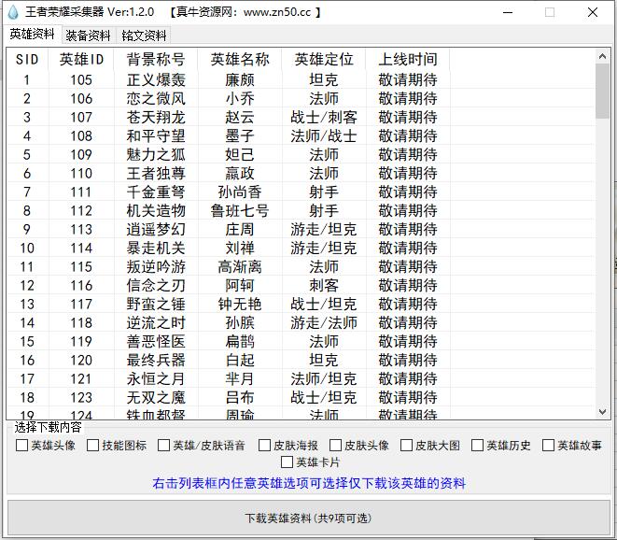Click the title 千金重弩
617x540 pixels.
[x=156, y=192]
